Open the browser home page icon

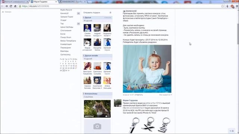point(15,6)
